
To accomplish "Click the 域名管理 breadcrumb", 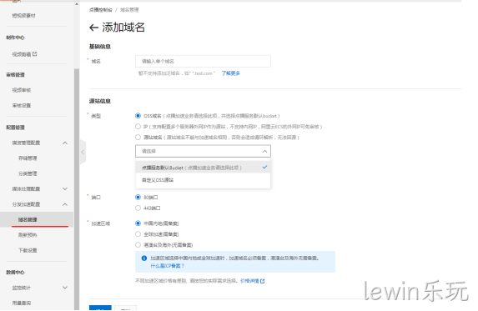I will (x=129, y=10).
